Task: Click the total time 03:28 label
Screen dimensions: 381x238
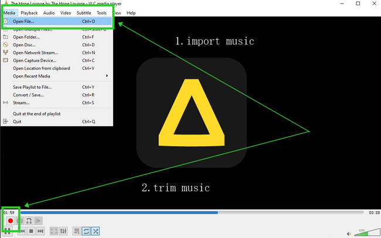Action: [x=374, y=212]
